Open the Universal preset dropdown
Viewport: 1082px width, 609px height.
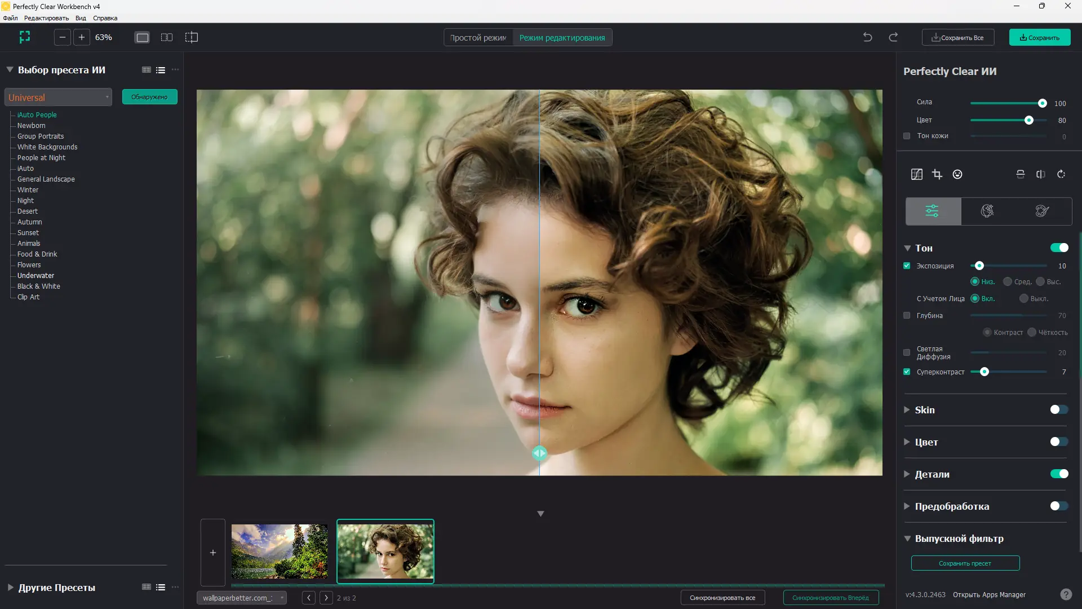click(x=58, y=98)
